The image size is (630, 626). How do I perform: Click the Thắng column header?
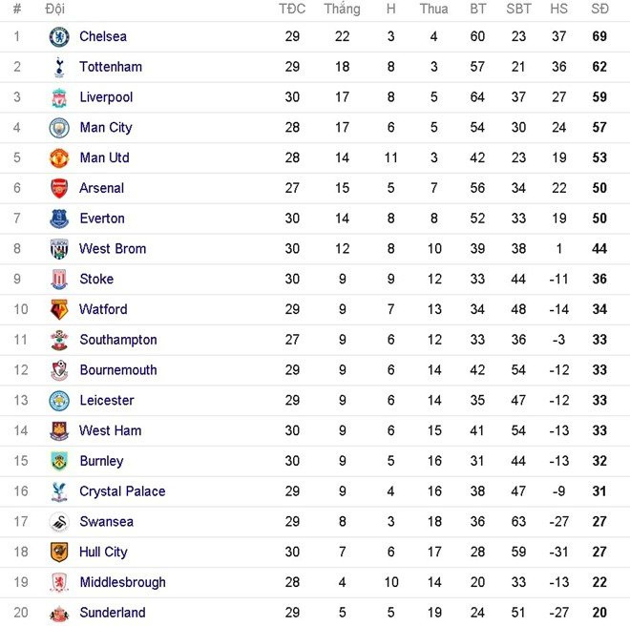point(342,9)
